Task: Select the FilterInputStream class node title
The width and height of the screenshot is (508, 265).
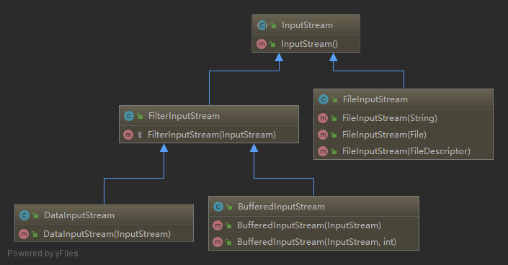Action: point(184,116)
